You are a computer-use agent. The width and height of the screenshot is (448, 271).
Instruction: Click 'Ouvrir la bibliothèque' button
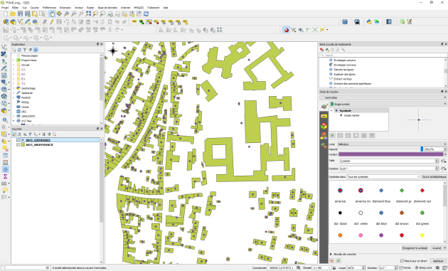[434, 177]
